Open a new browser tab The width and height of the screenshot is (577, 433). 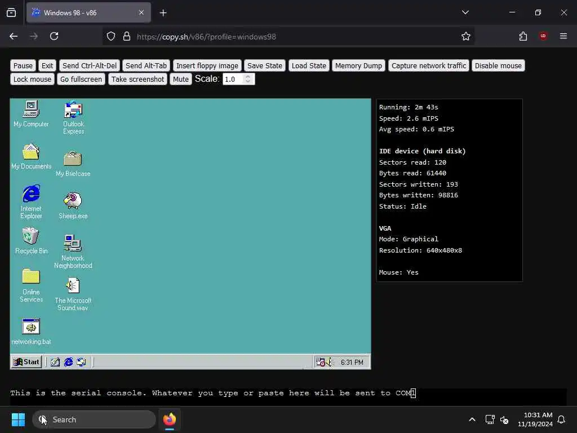click(x=163, y=13)
